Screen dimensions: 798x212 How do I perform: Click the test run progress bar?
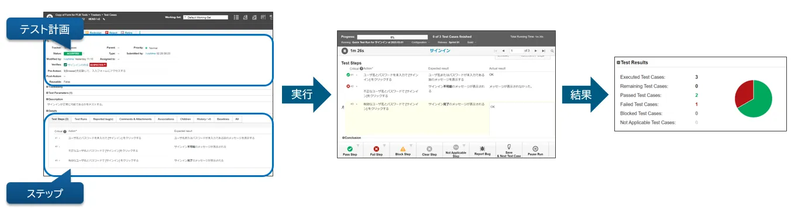pos(392,37)
